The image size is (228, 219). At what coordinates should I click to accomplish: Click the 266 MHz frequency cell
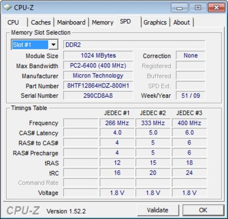[x=117, y=123]
